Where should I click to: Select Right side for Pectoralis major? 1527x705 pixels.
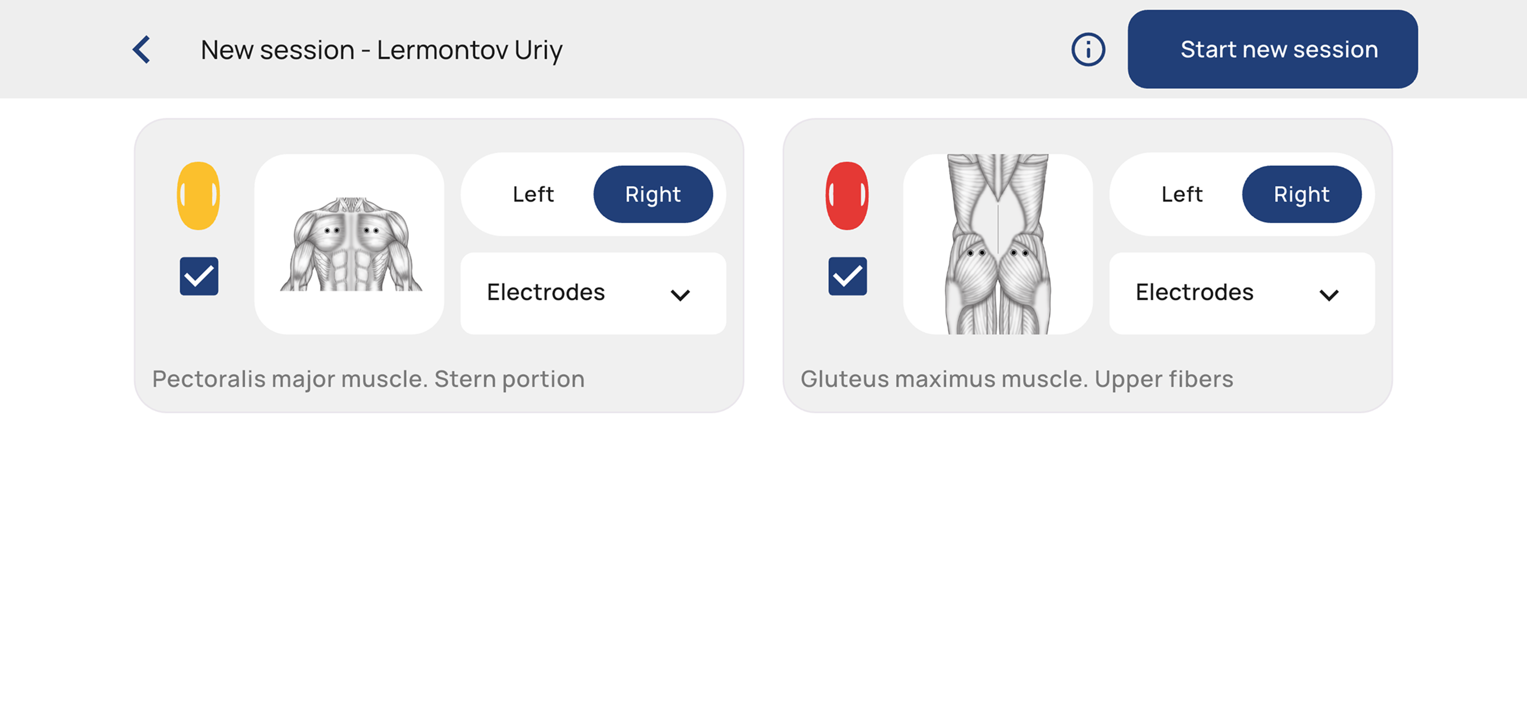[x=653, y=194]
